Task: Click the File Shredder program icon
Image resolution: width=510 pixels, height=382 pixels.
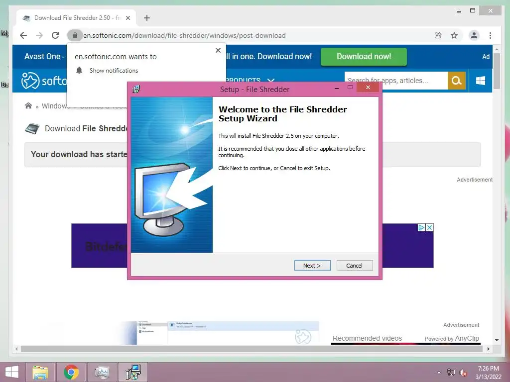Action: (x=32, y=129)
